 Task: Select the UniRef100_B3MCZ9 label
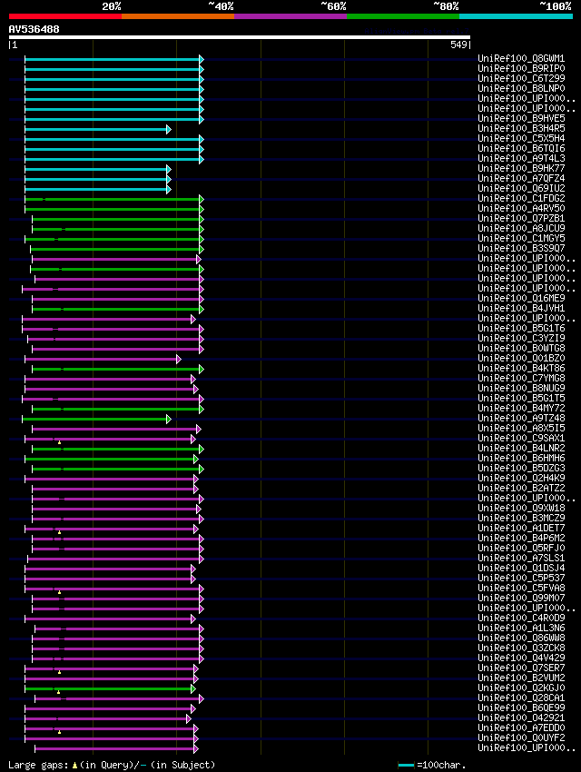click(521, 519)
